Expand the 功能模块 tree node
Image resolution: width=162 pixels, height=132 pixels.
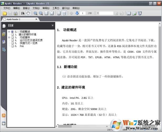[9, 37]
